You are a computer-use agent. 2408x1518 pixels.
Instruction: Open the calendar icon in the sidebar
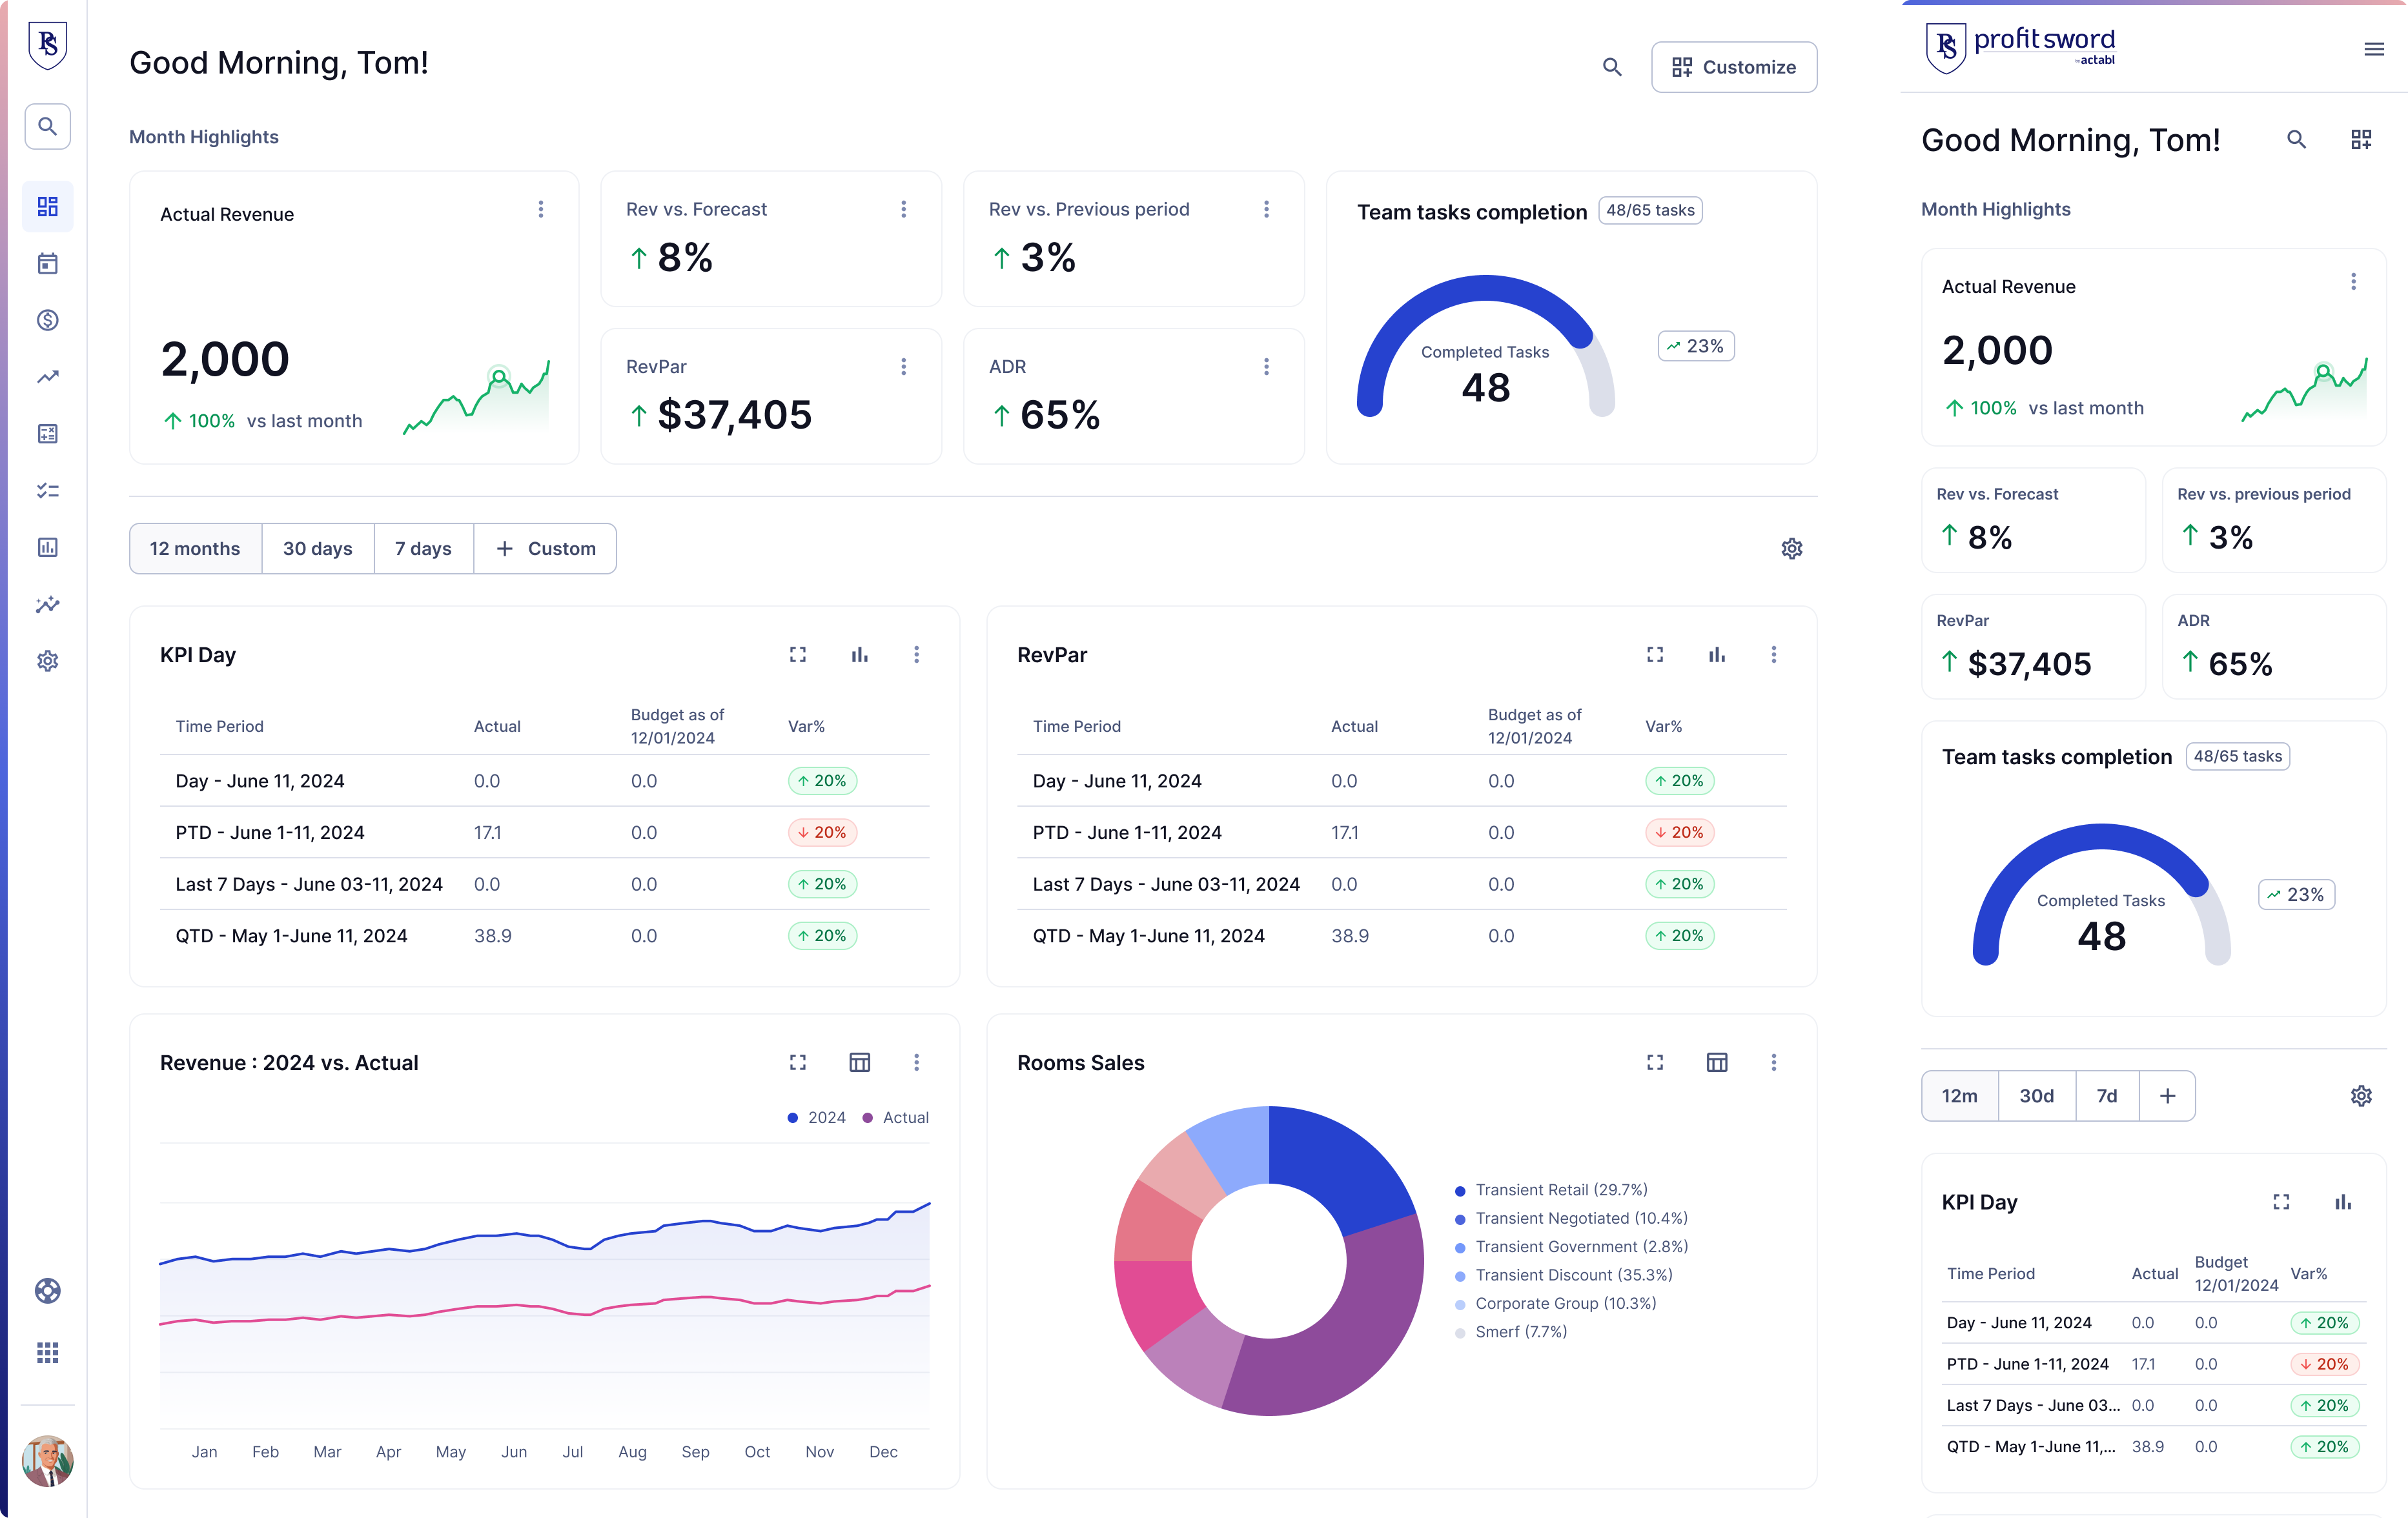(x=47, y=263)
